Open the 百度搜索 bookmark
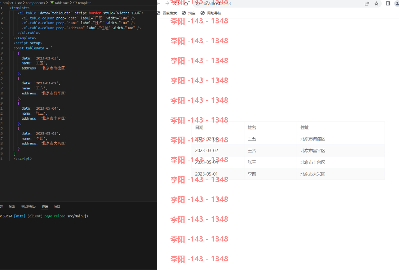 167,13
